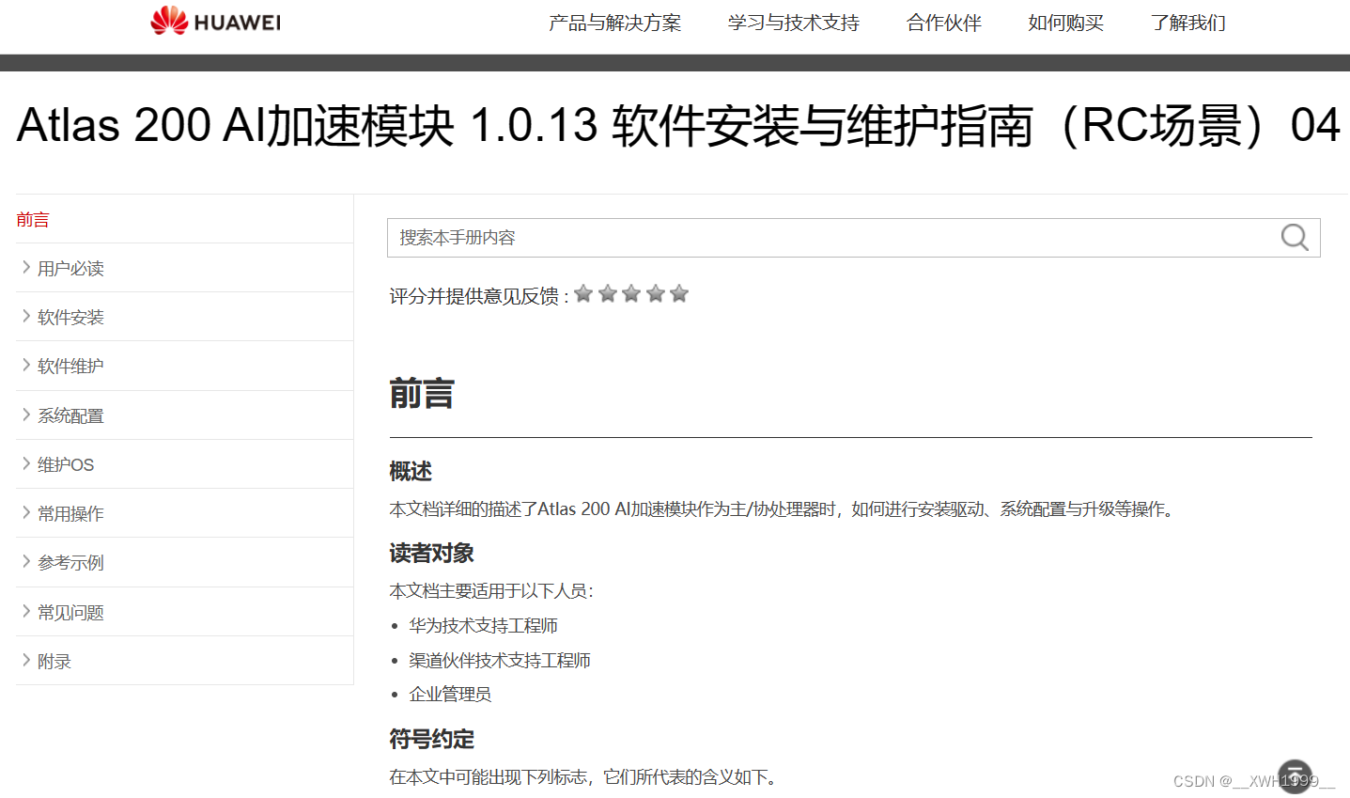Click the 符号约定 section heading
This screenshot has width=1350, height=798.
(x=431, y=739)
